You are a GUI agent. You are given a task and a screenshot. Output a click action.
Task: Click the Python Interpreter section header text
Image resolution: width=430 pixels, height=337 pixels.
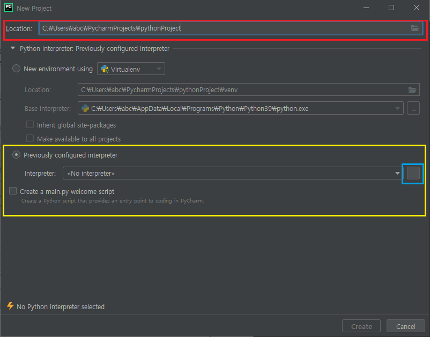coord(94,49)
